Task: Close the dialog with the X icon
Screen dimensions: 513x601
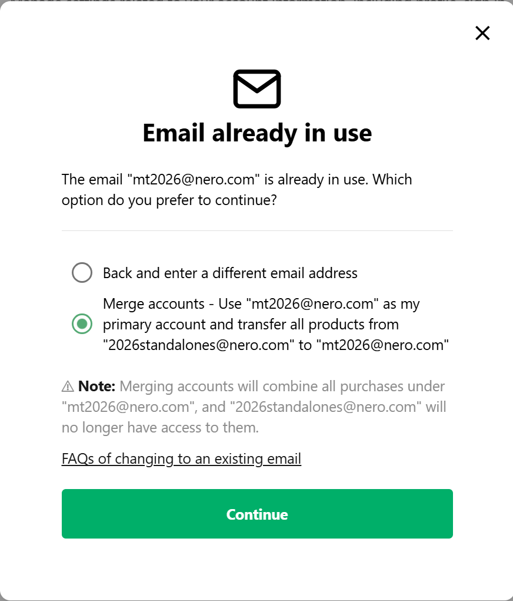Action: (482, 33)
